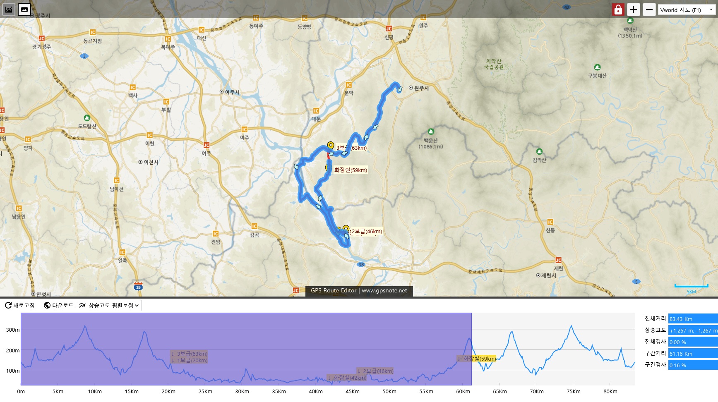Click the purple selected range in elevation chart

tap(246, 349)
